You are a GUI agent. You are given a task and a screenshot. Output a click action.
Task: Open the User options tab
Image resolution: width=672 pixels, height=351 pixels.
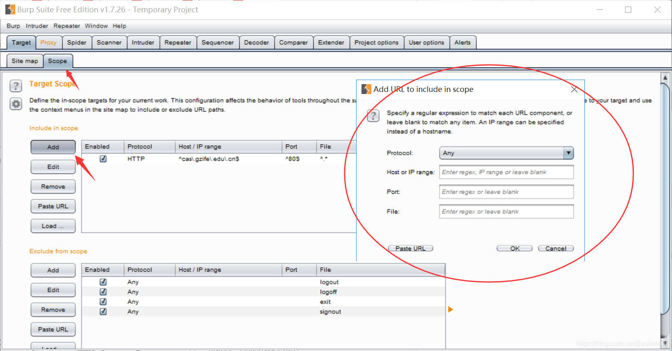426,42
